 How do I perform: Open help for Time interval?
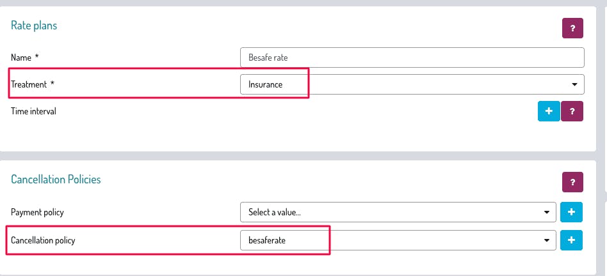pyautogui.click(x=572, y=111)
